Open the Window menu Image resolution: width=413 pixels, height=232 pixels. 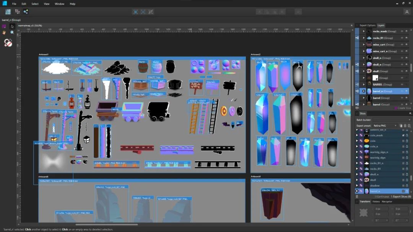59,4
